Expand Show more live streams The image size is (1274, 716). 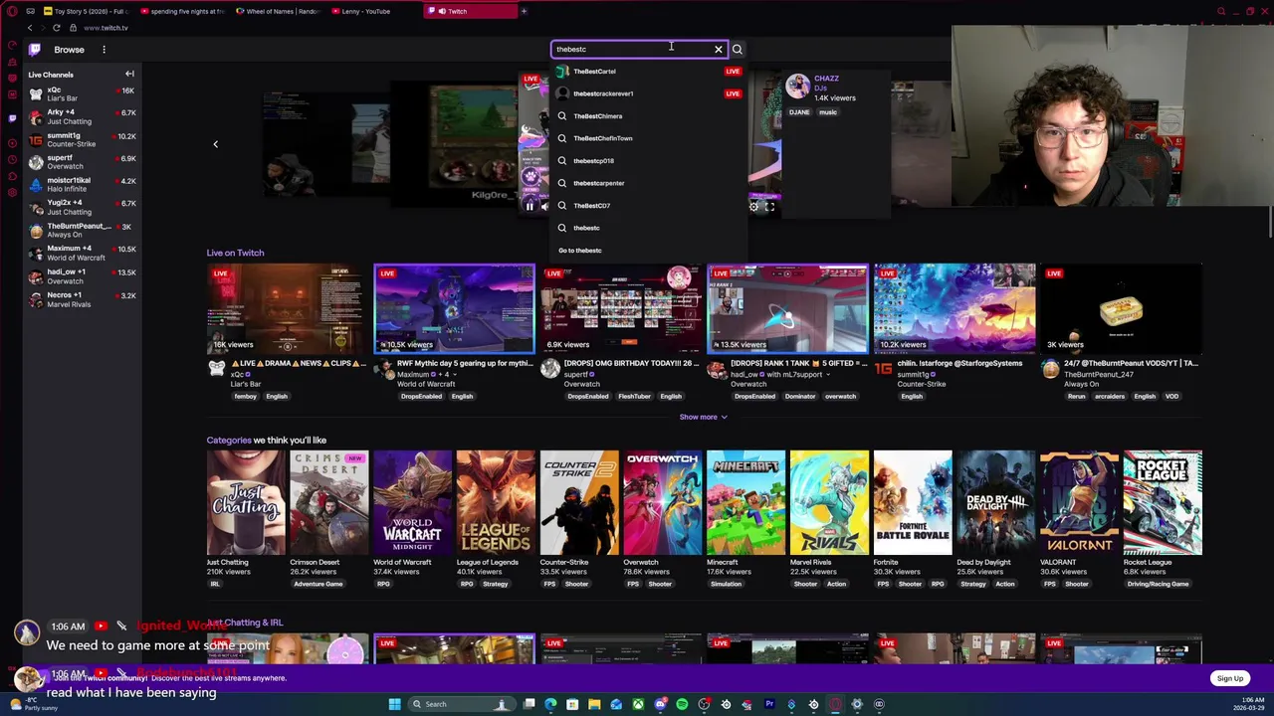[703, 417]
